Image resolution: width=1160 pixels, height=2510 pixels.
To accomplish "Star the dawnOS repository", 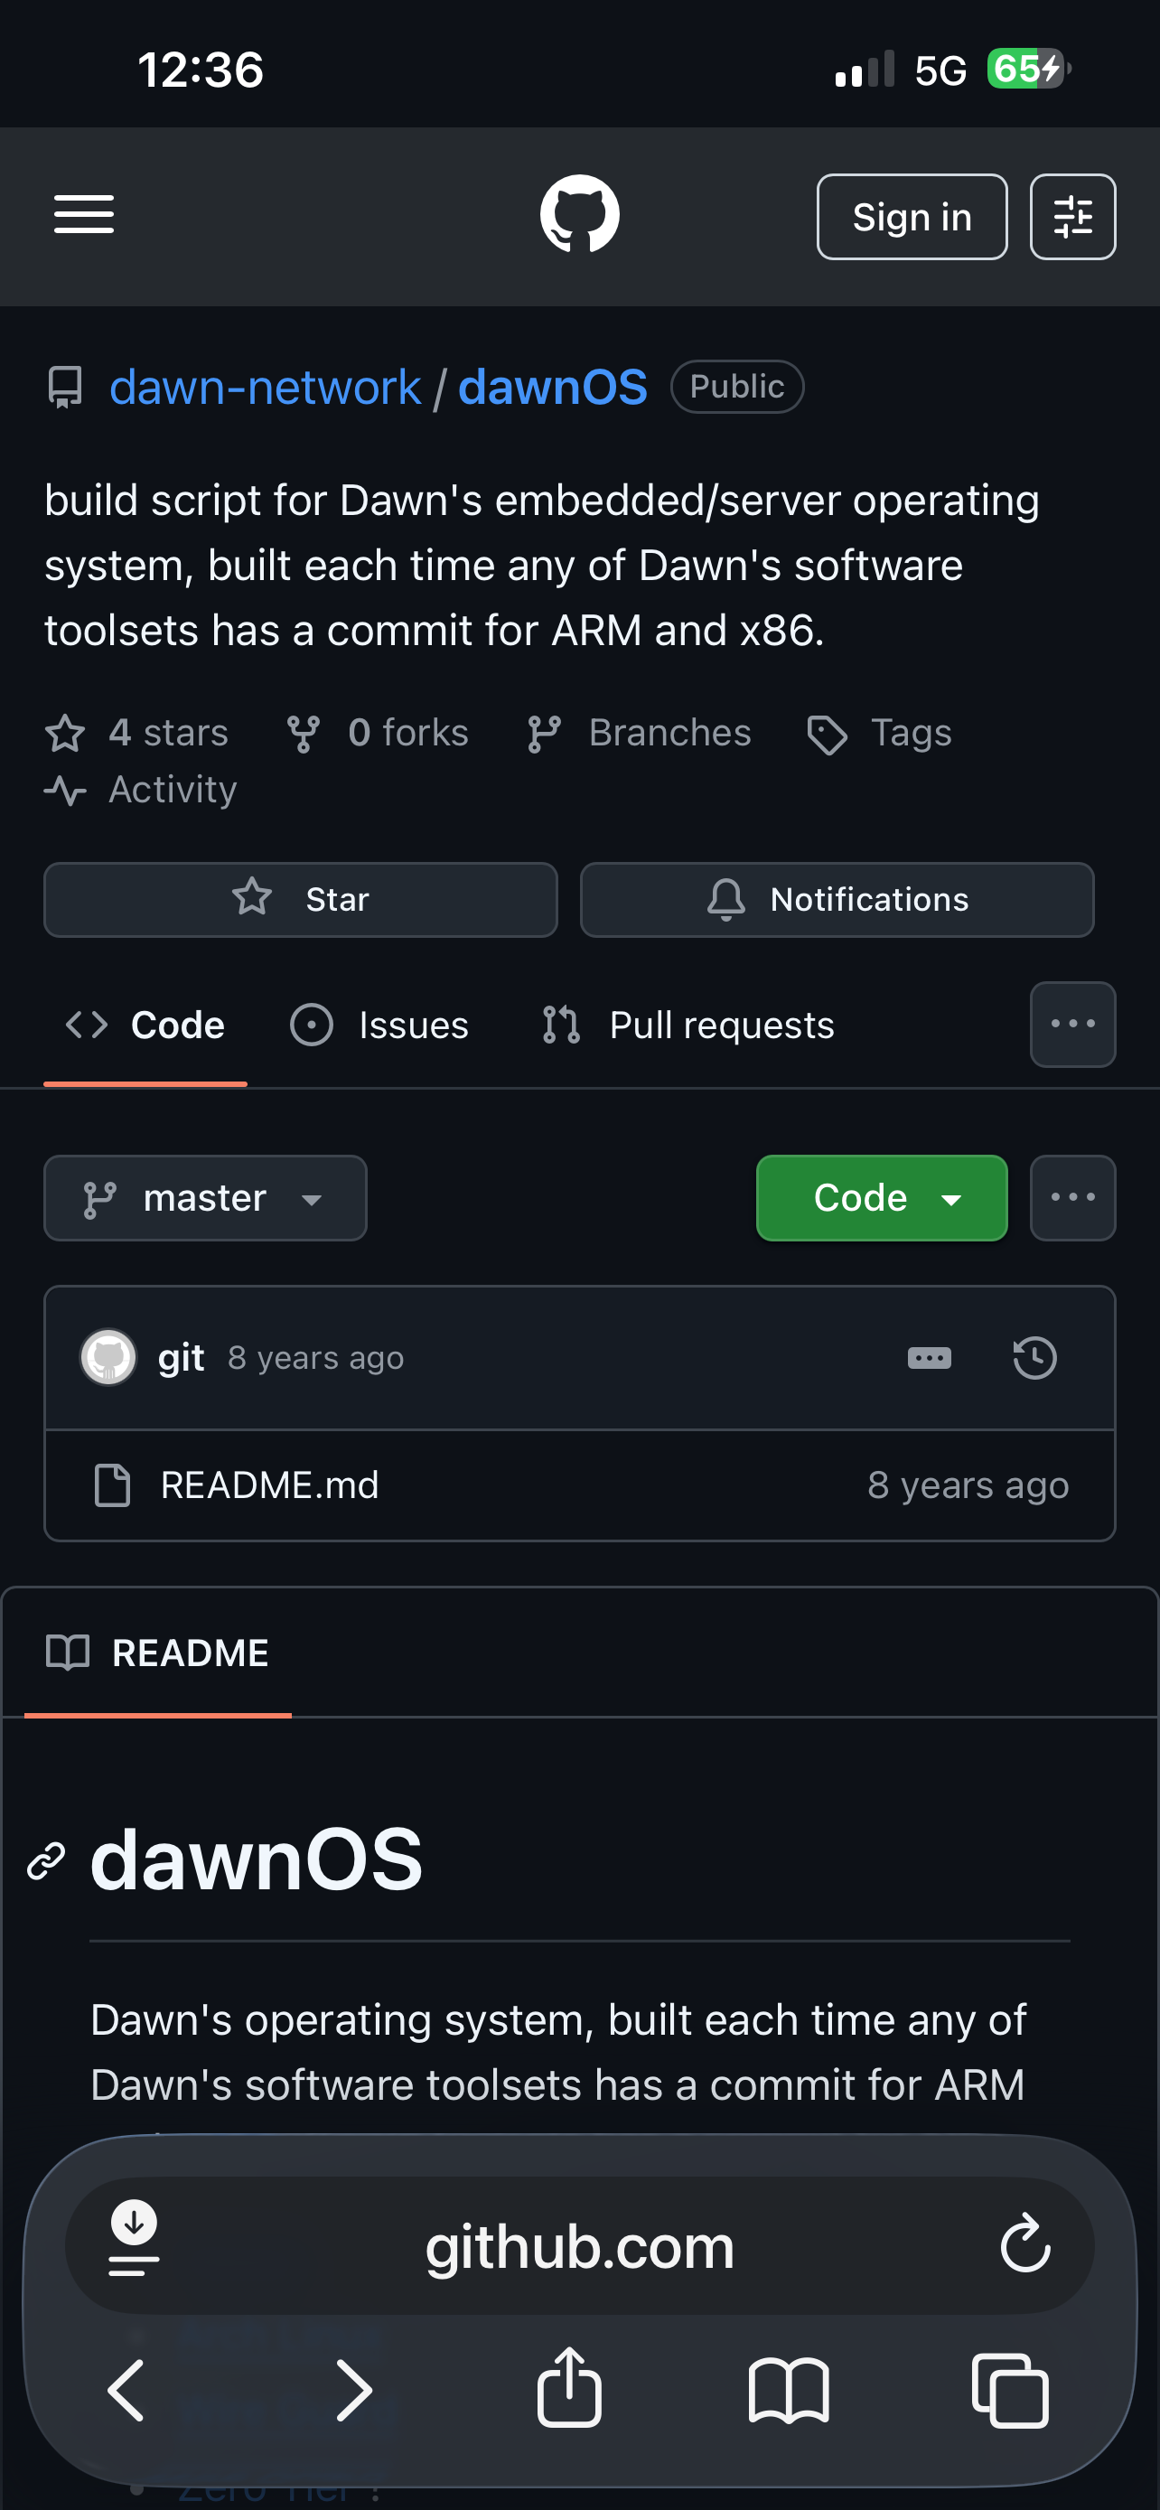I will coord(300,899).
